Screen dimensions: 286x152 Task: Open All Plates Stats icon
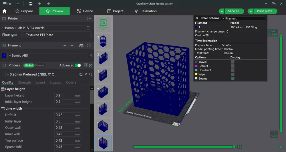[103, 24]
